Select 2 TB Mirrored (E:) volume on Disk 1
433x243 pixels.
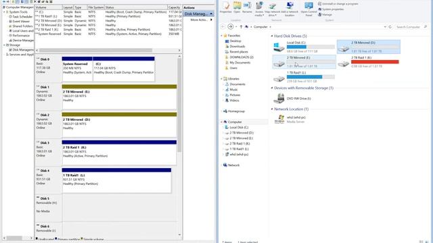click(x=119, y=97)
